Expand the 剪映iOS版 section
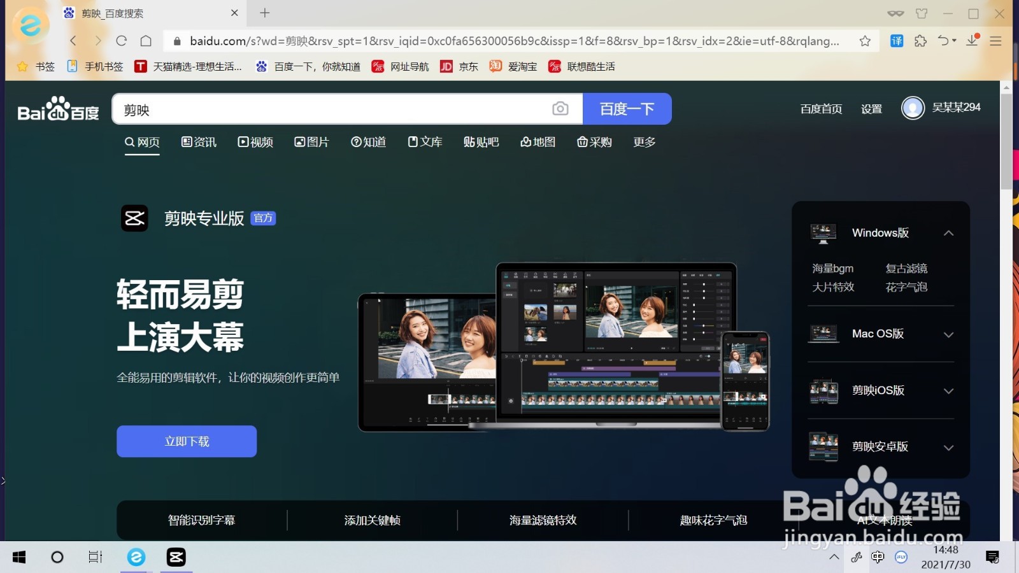This screenshot has height=573, width=1019. tap(948, 391)
